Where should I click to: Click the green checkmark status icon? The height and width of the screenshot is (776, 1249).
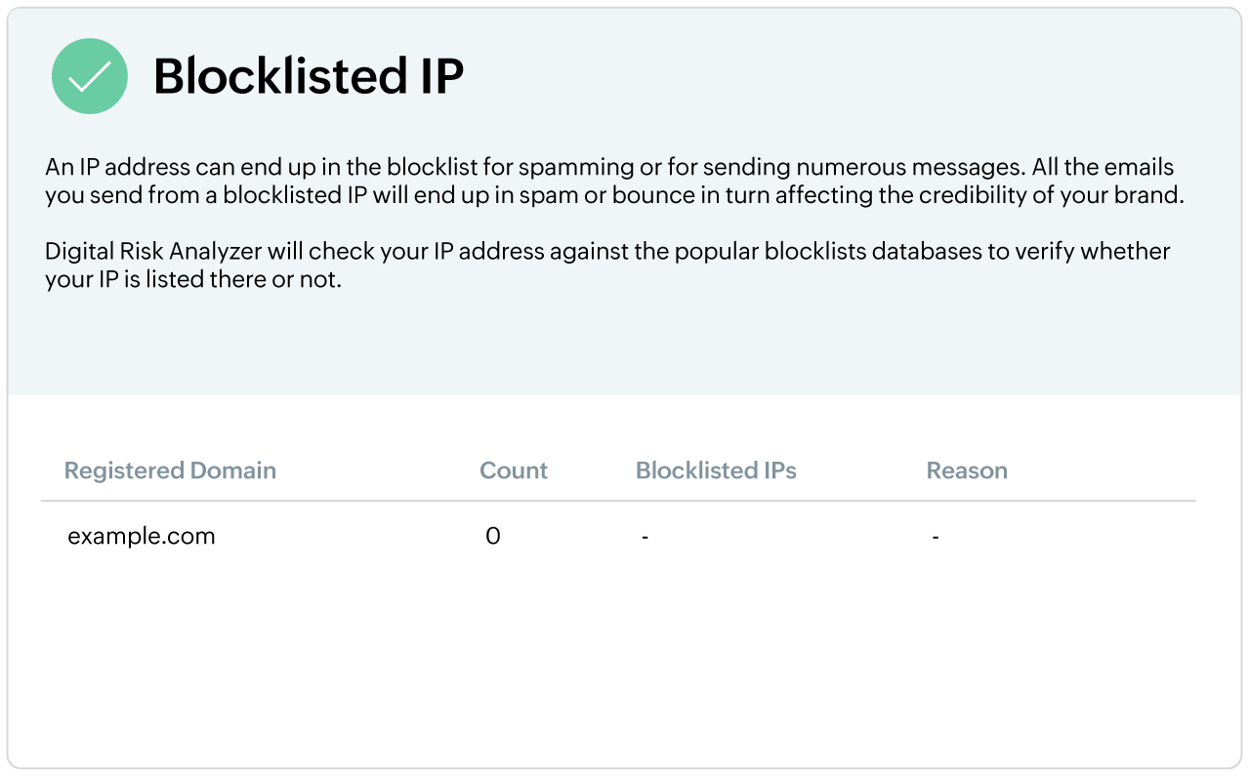tap(90, 76)
